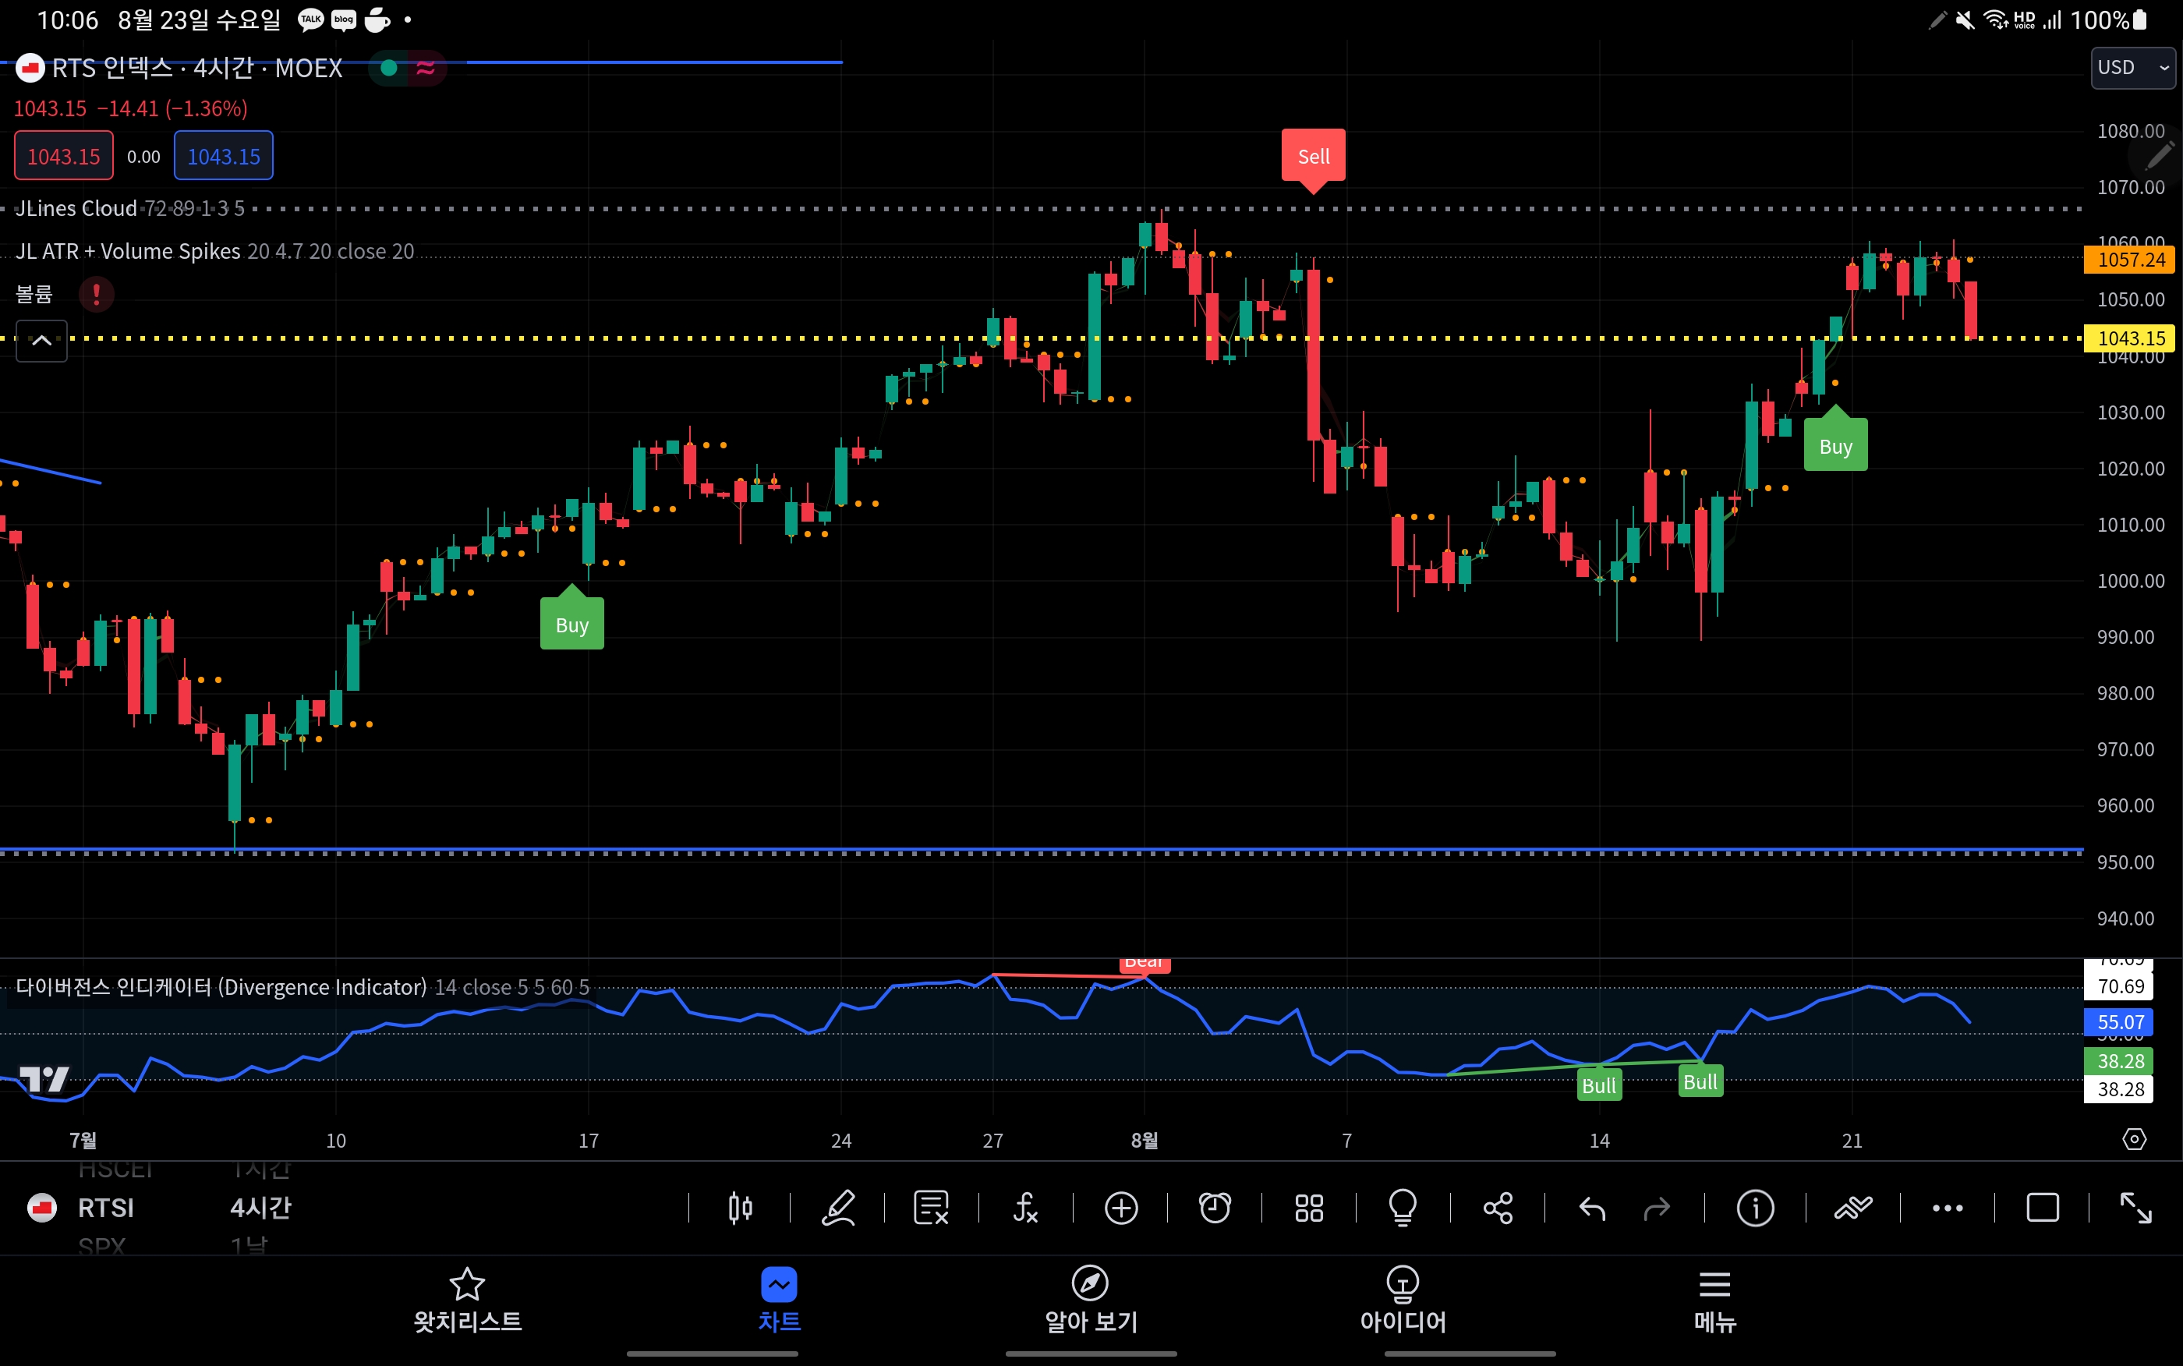Tap the TradingView logo watermark button
Screen dimensions: 2183x1366
[x=44, y=1079]
